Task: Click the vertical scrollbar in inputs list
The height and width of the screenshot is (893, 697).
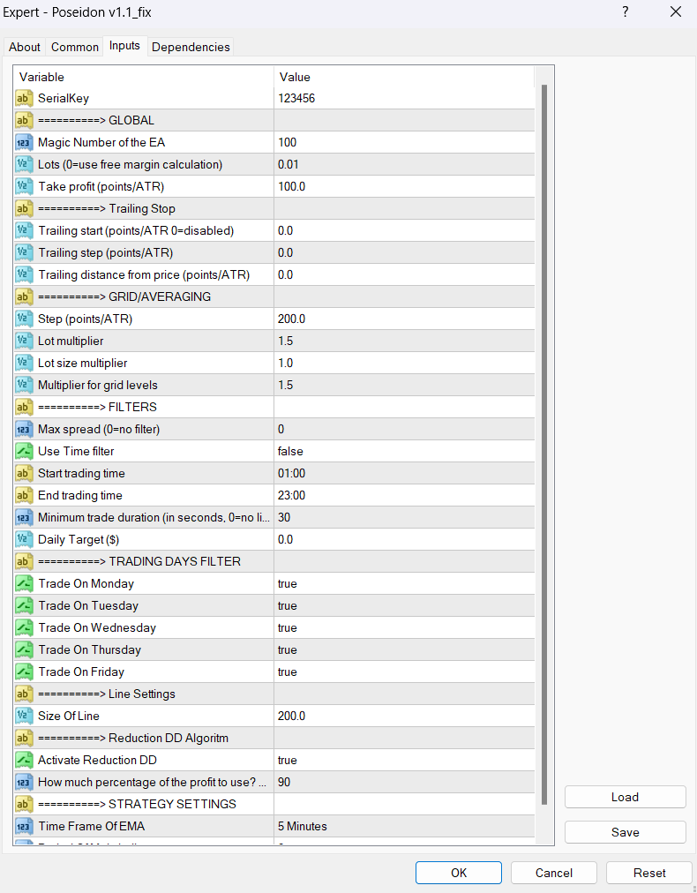Action: [x=544, y=441]
